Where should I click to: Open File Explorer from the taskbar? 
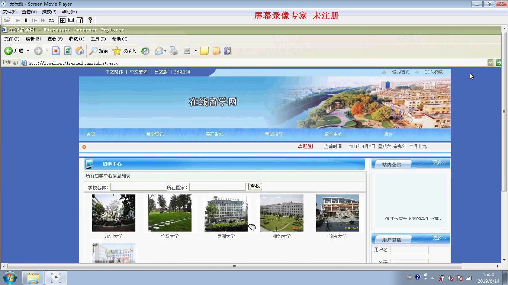(33, 278)
